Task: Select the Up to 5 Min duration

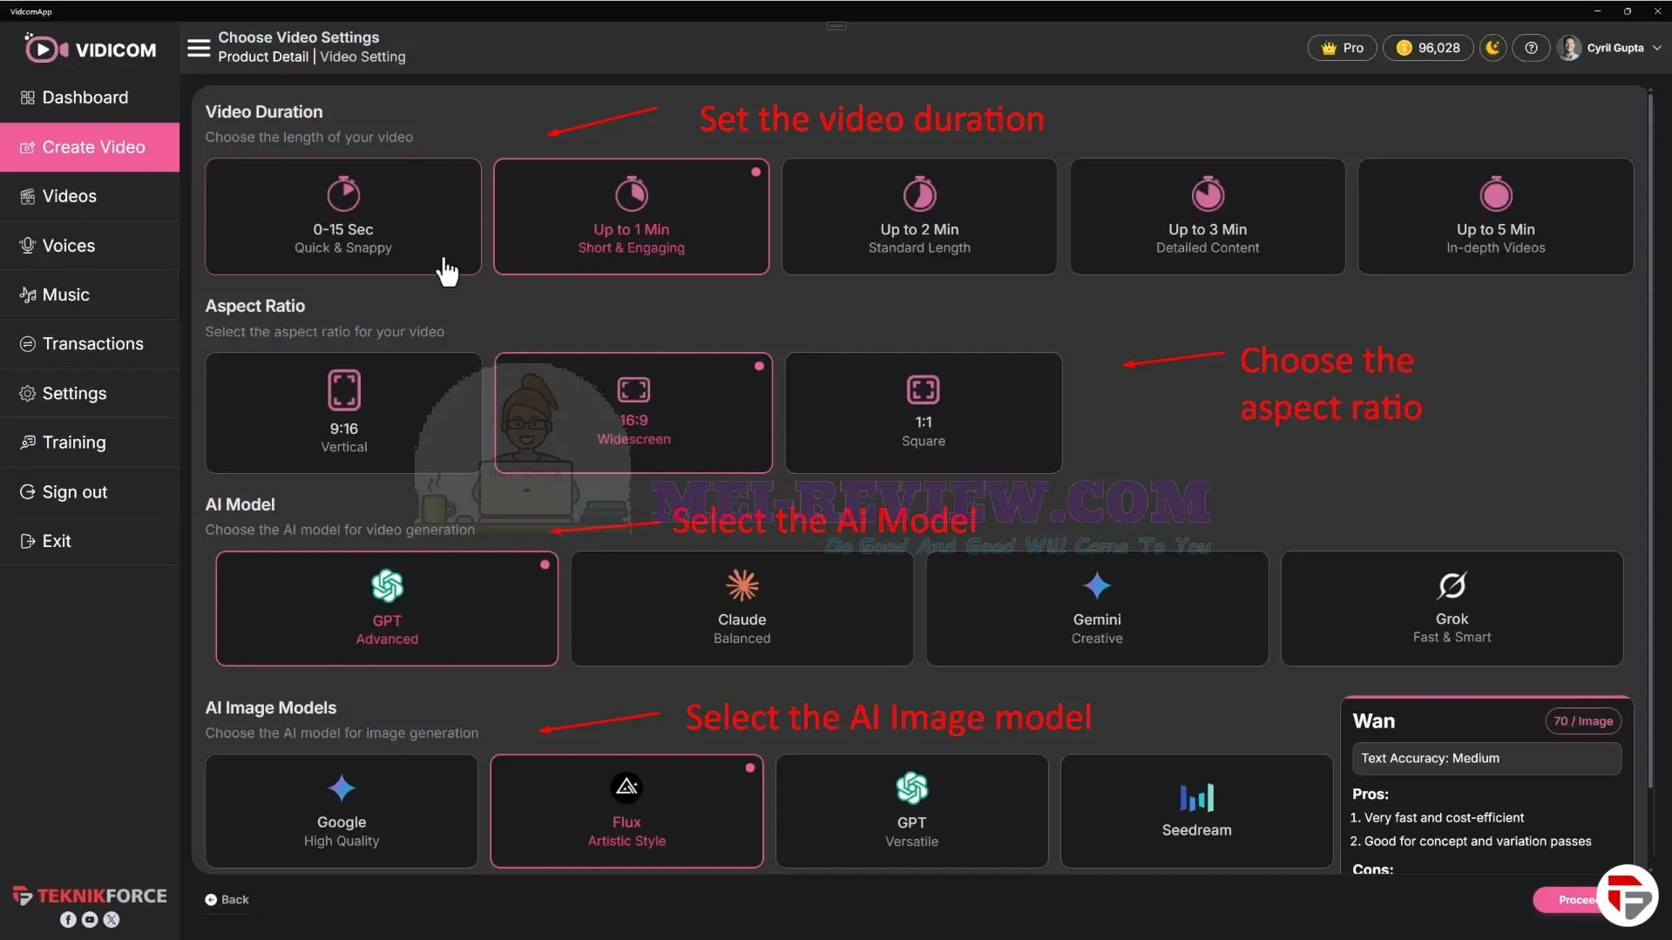Action: [x=1496, y=216]
